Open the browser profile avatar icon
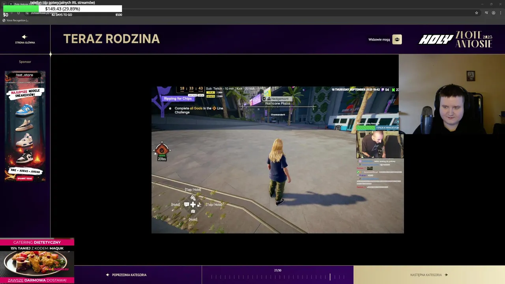The image size is (505, 284). click(494, 13)
